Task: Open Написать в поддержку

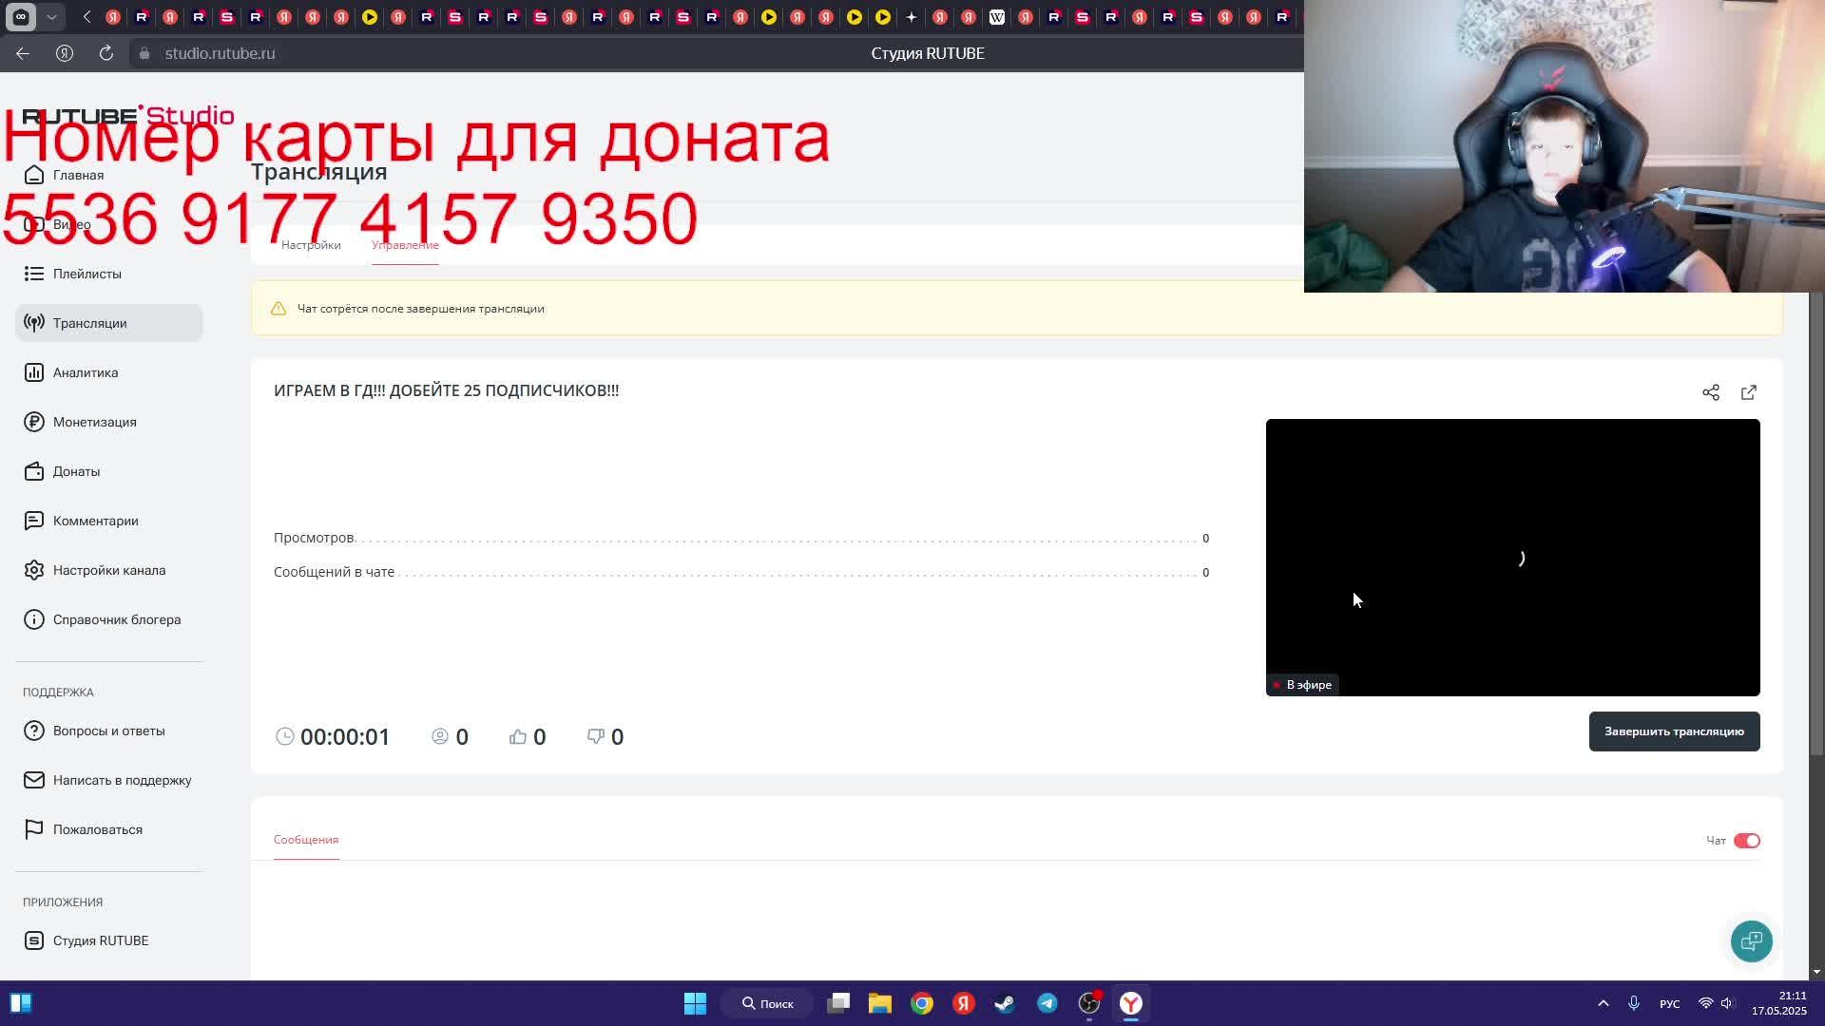Action: 124,780
